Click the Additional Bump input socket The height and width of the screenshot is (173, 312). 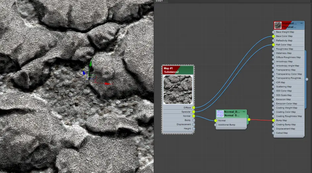[216, 125]
